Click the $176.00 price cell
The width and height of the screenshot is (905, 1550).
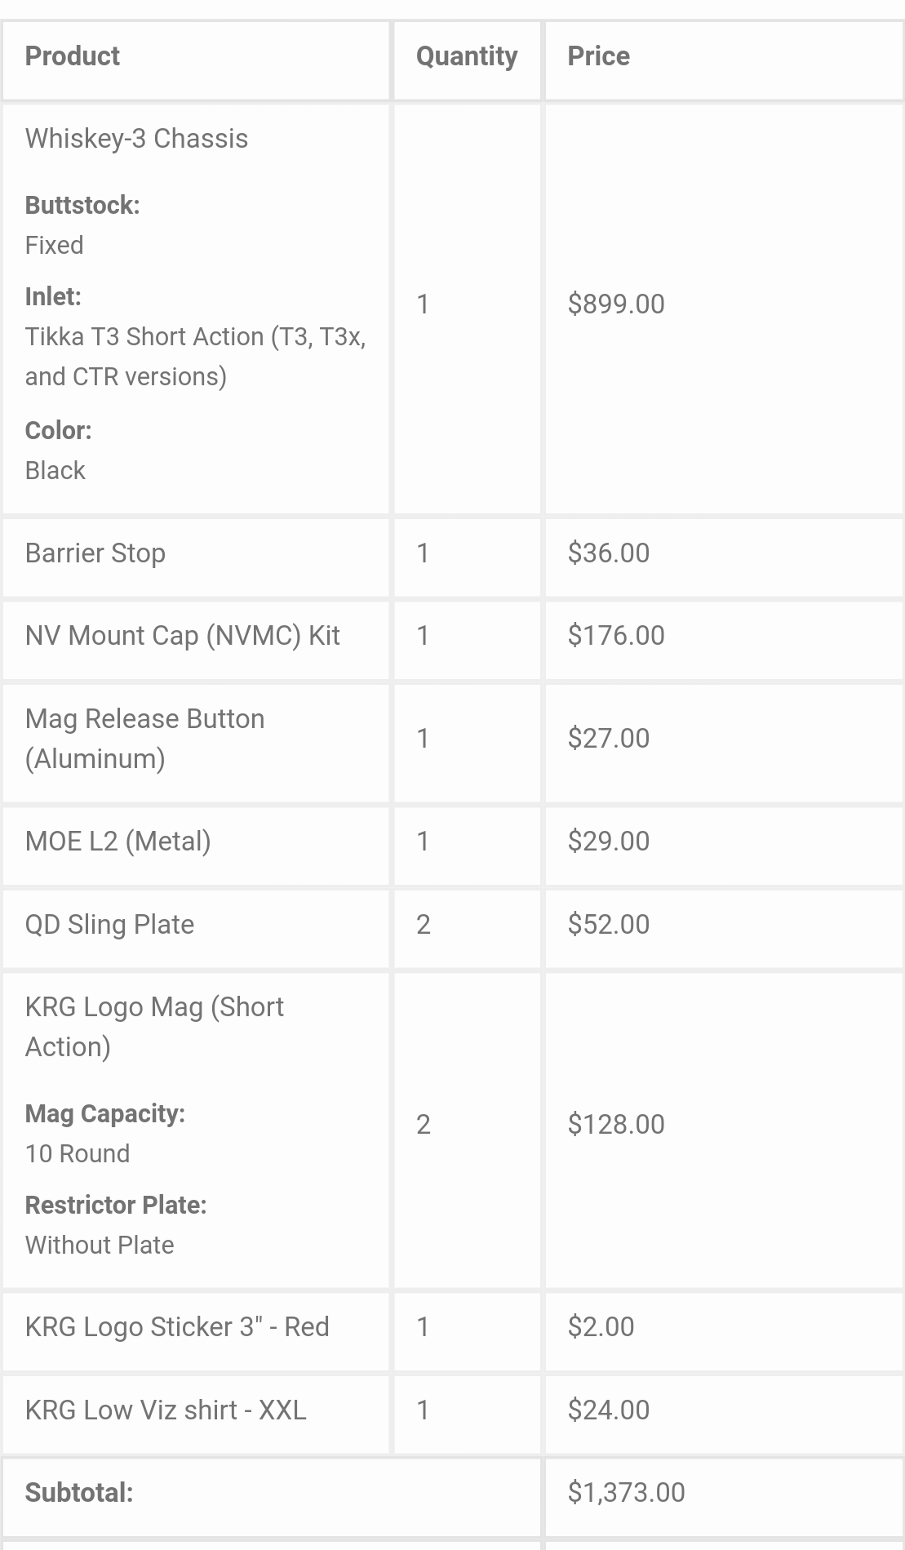(616, 636)
